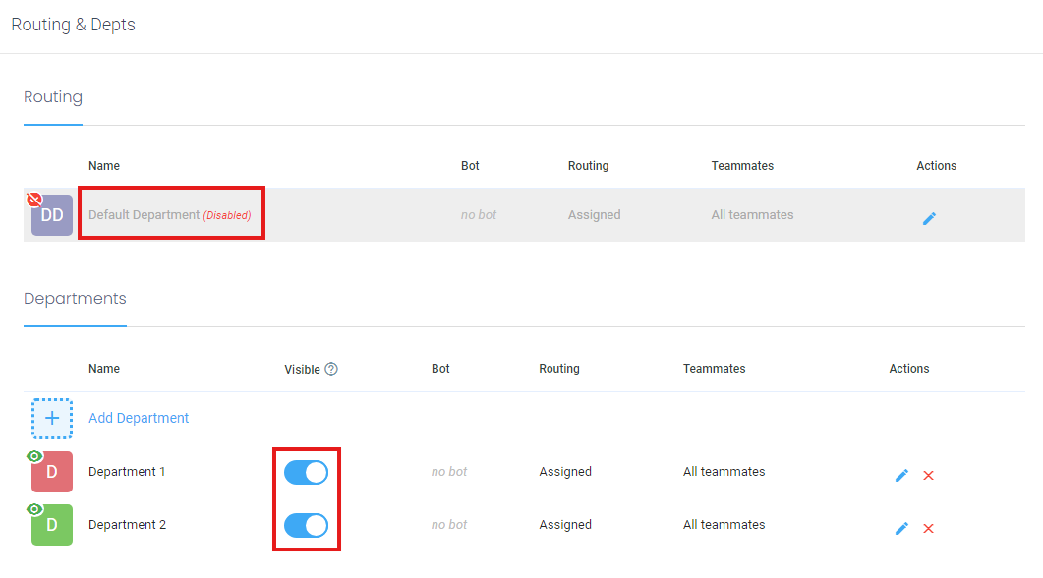
Task: Open the Default Department name entry
Action: [144, 215]
